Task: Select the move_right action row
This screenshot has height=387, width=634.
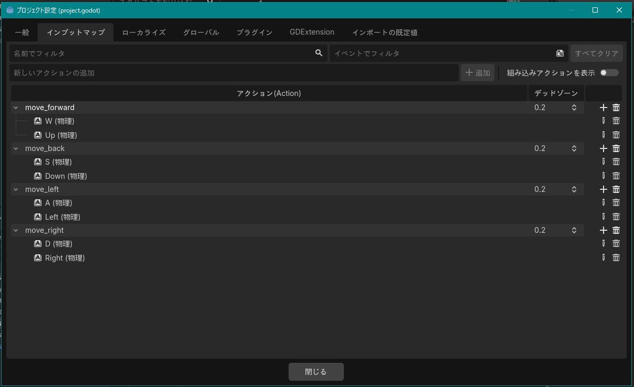Action: pos(297,230)
